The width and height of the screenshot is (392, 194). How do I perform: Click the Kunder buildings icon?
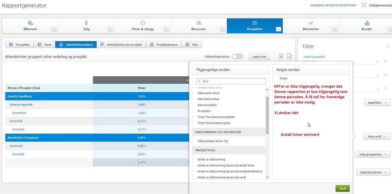click(x=367, y=23)
